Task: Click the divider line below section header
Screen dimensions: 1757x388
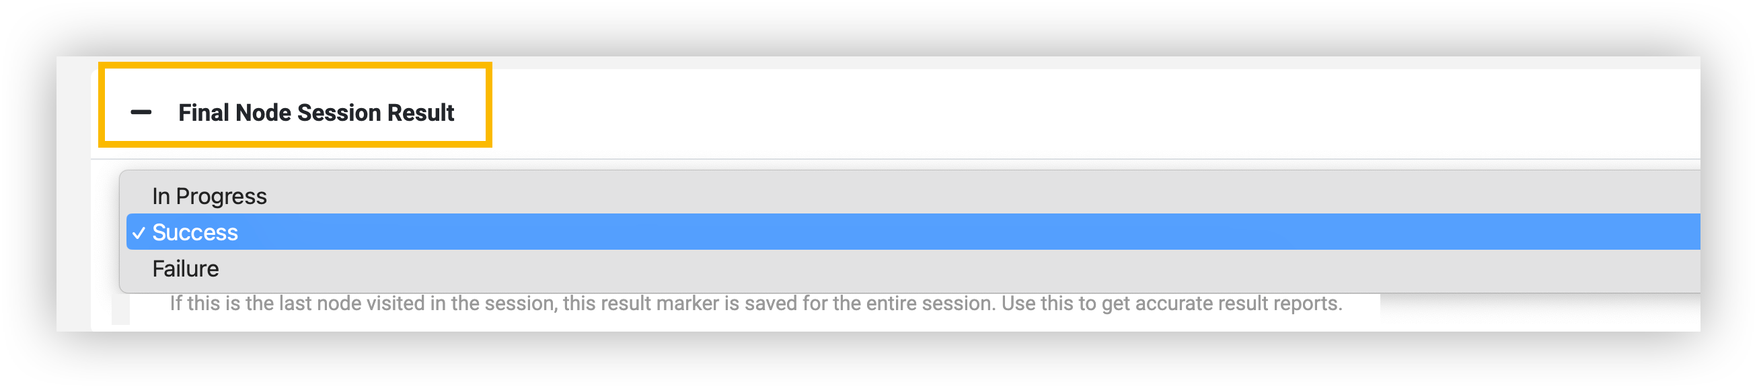Action: 895,159
